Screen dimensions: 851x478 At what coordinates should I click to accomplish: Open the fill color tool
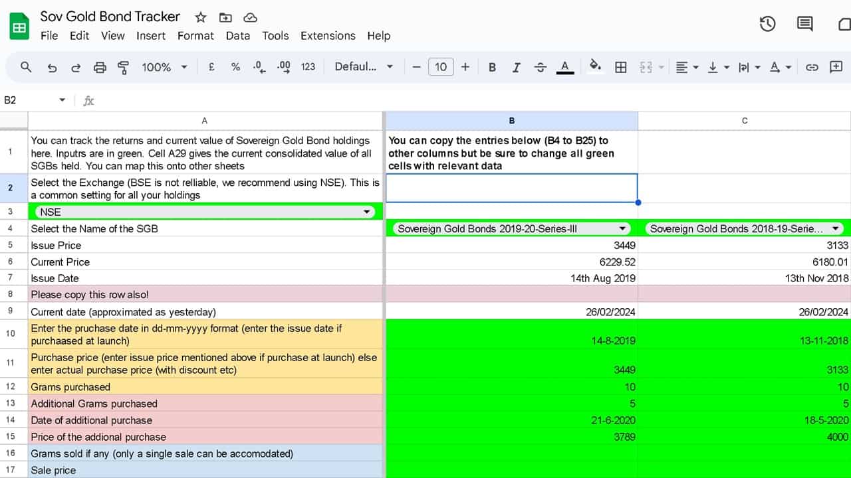point(595,67)
